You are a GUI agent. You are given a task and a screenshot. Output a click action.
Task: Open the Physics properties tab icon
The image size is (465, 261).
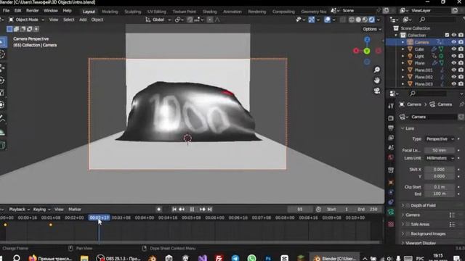(x=391, y=192)
